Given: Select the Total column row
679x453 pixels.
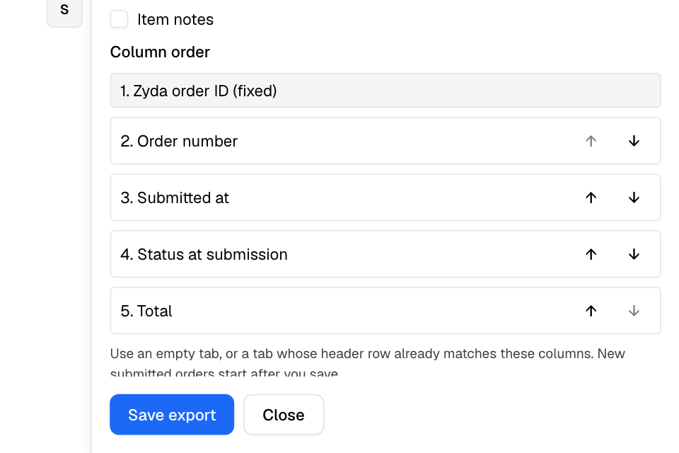Looking at the screenshot, I should pos(385,311).
